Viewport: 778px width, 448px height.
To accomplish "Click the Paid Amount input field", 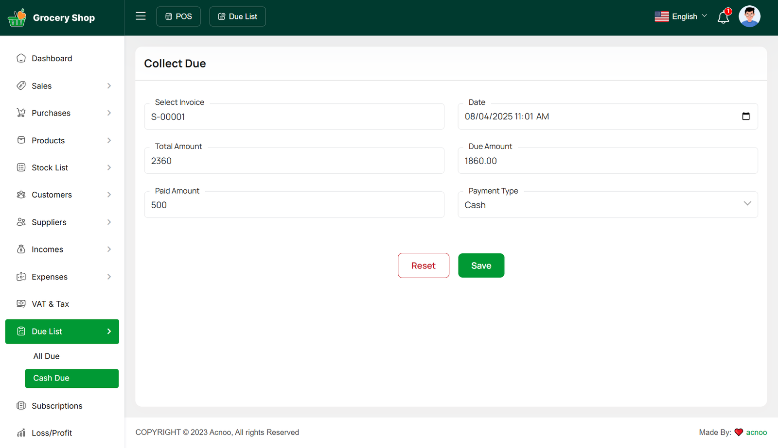I will (x=294, y=205).
